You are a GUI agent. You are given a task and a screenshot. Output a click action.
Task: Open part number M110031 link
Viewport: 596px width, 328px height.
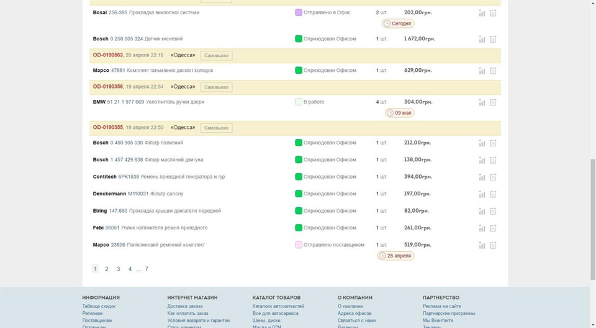(x=138, y=193)
